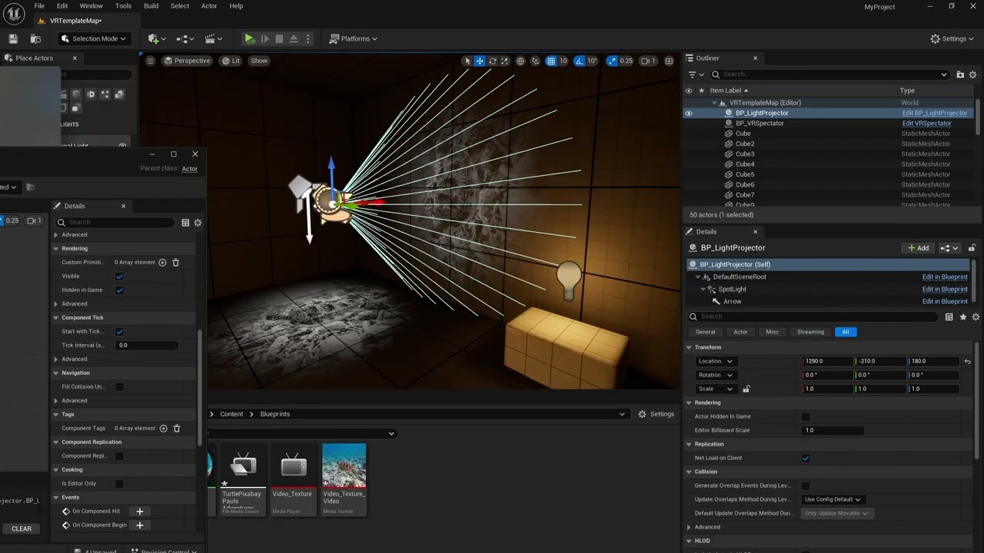Toggle the Scale lock icon
This screenshot has width=984, height=553.
click(746, 389)
